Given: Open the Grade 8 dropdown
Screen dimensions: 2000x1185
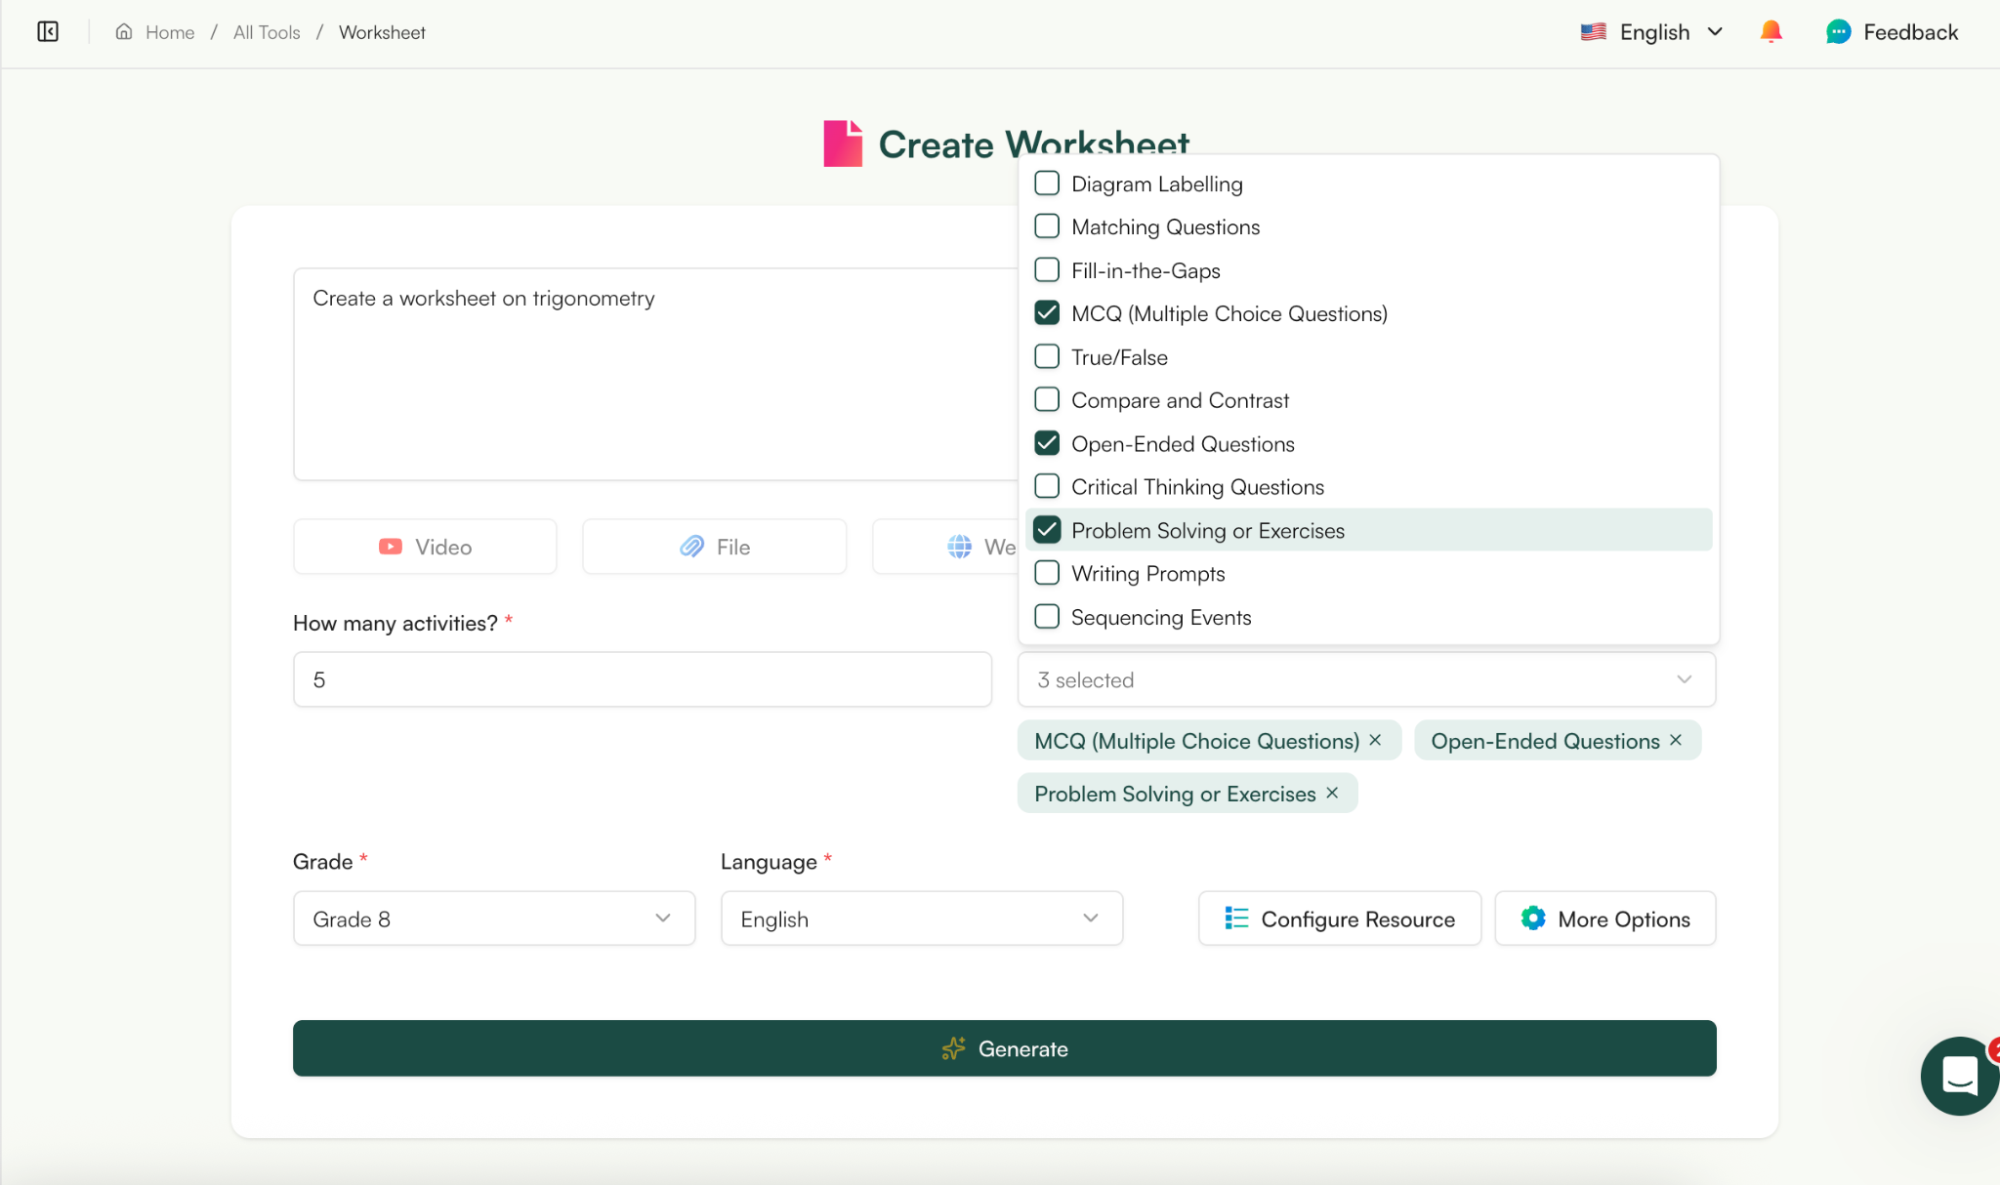Looking at the screenshot, I should coord(493,918).
